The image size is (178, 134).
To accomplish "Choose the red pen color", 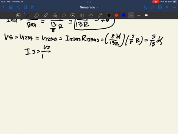I will click(116, 15).
